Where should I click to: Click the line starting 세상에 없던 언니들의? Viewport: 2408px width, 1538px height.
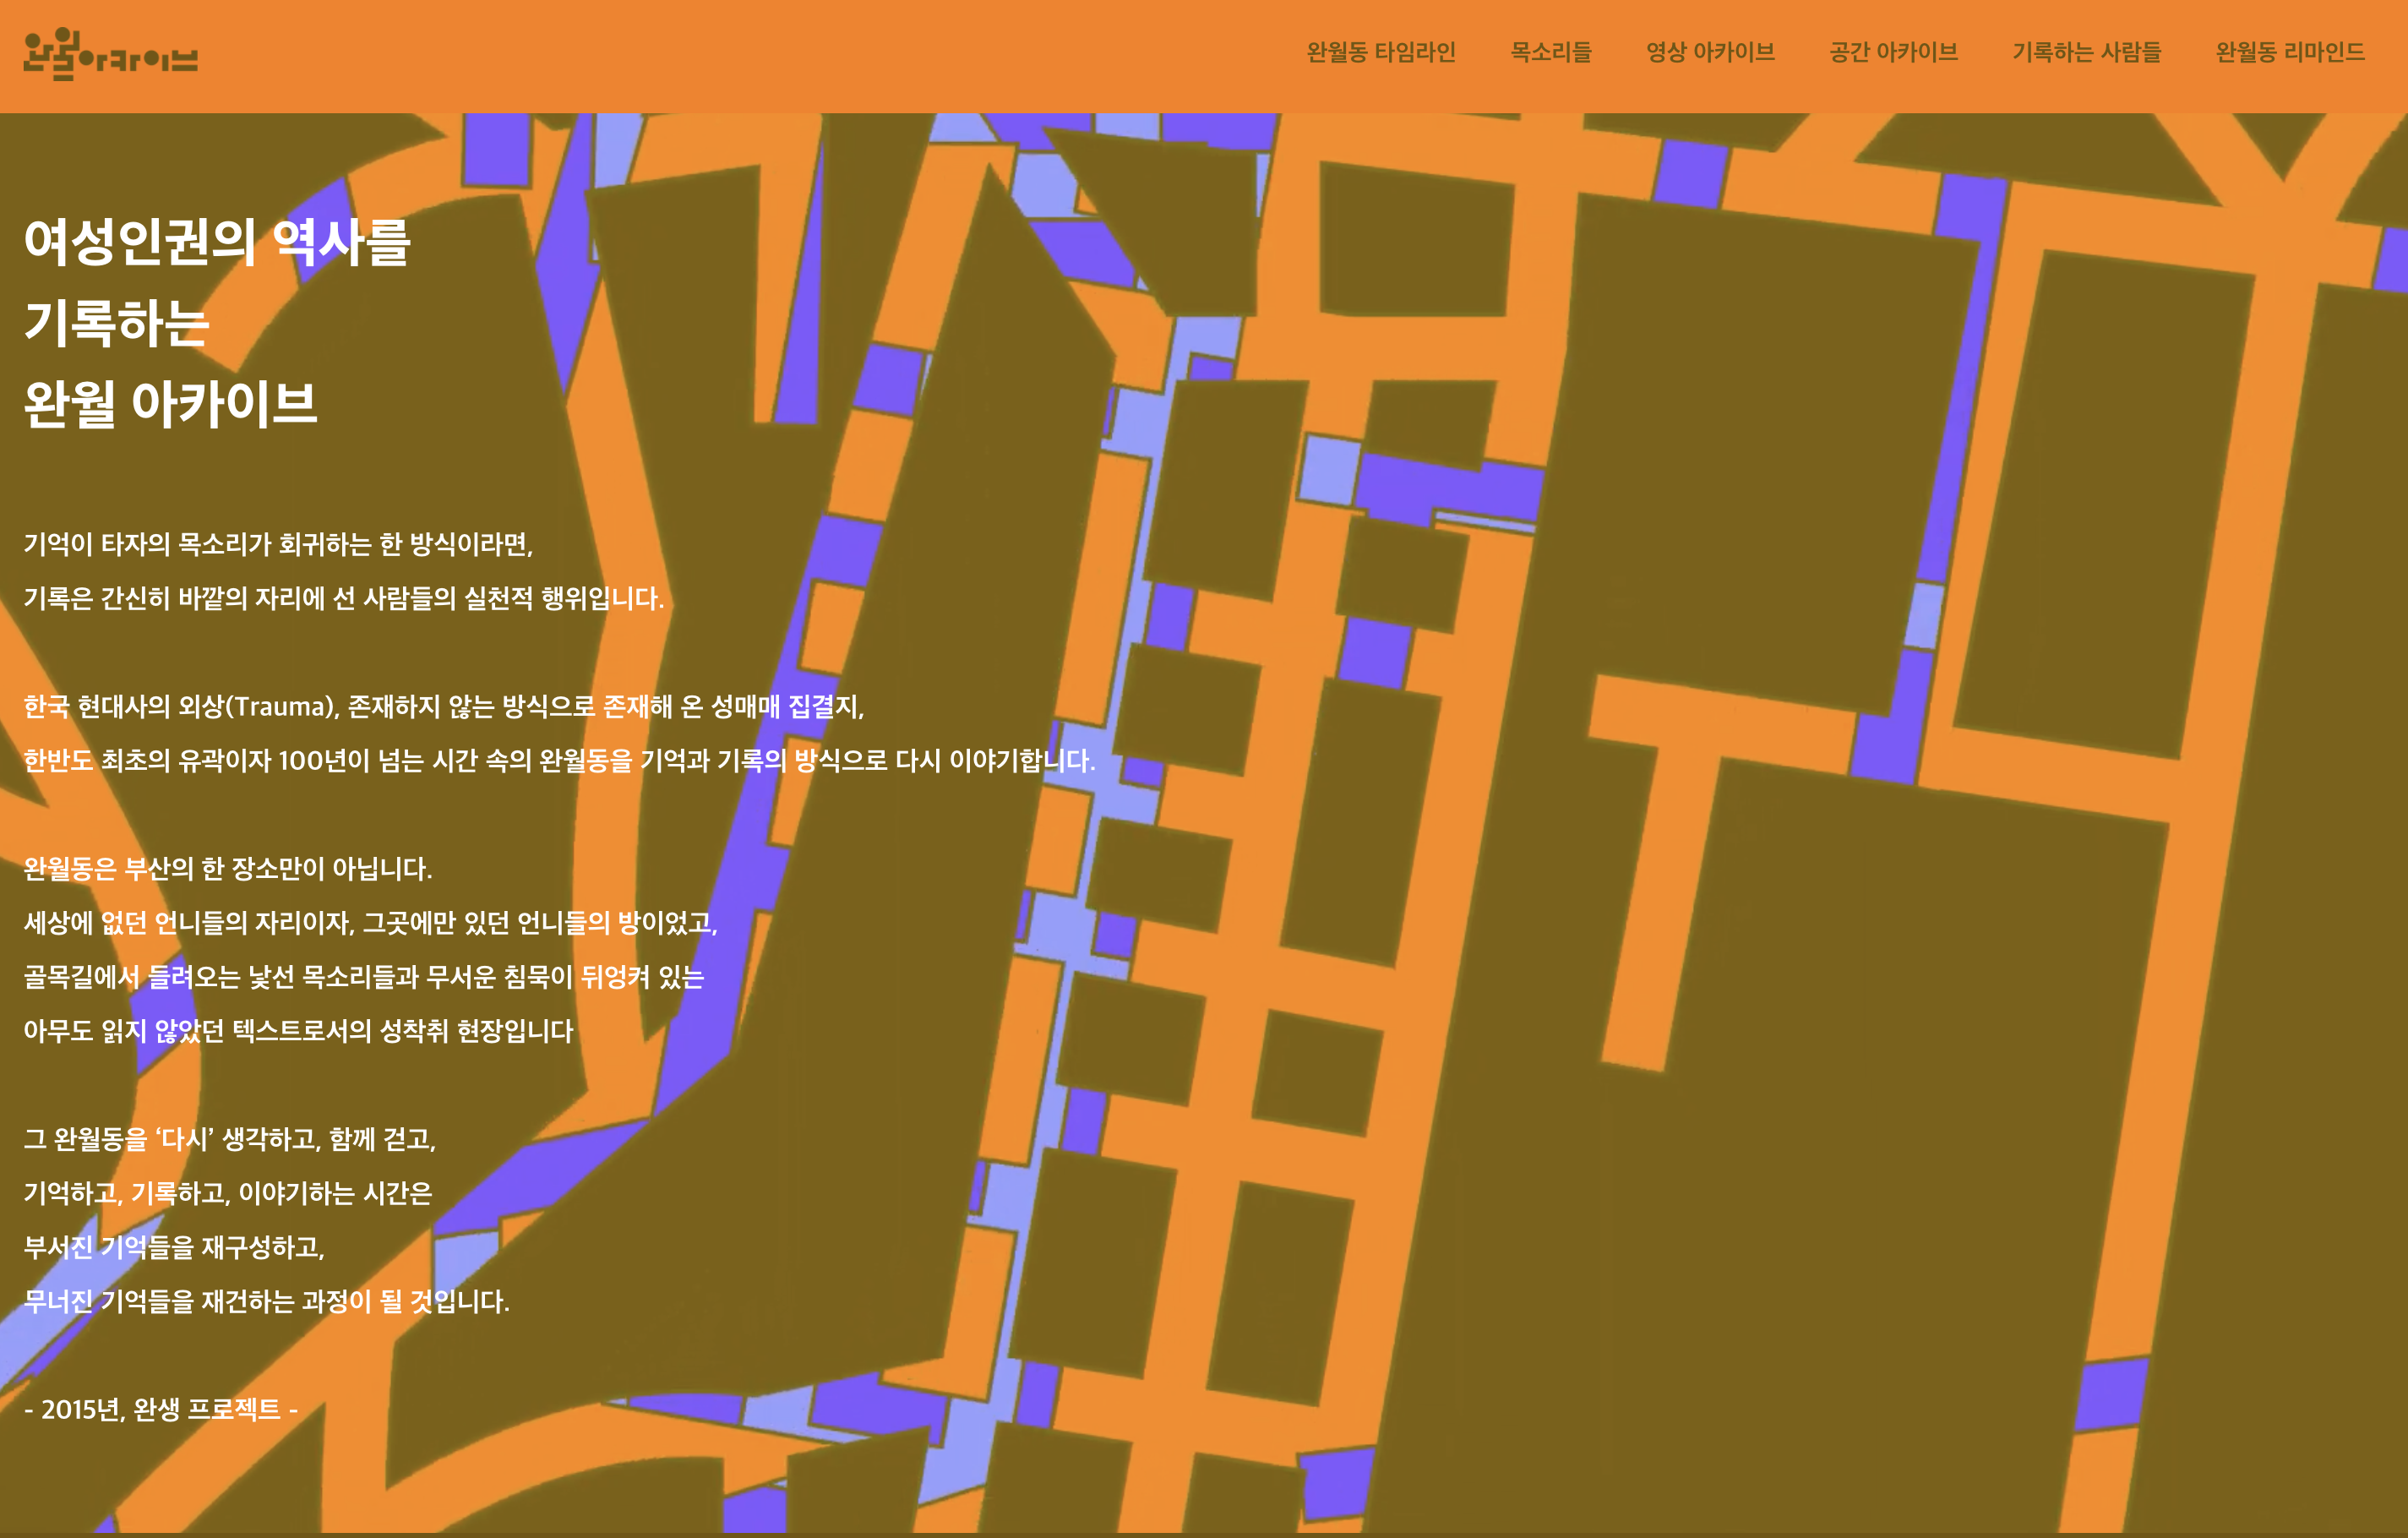tap(370, 922)
